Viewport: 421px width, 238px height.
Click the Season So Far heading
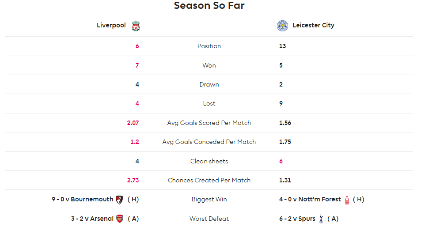point(209,5)
